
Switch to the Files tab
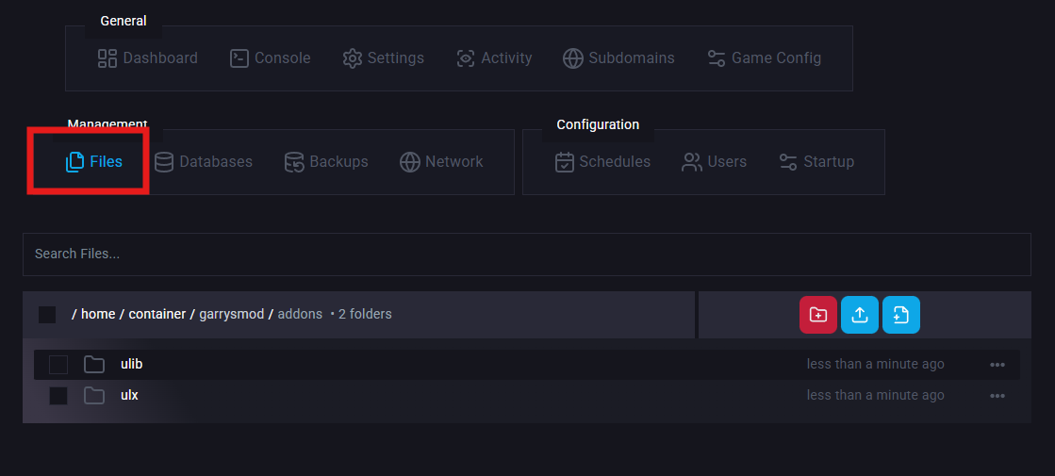94,162
